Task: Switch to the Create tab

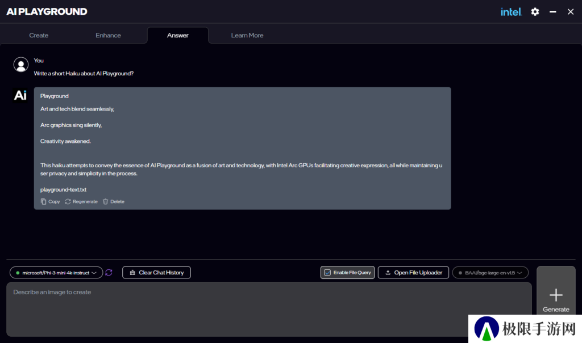Action: pos(39,35)
